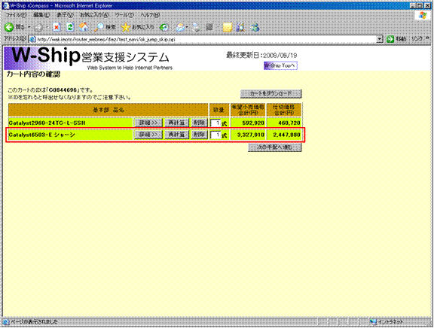Click 再計算 for Catalyst2960-24TC-L-SSH
The width and height of the screenshot is (434, 328).
pos(176,123)
